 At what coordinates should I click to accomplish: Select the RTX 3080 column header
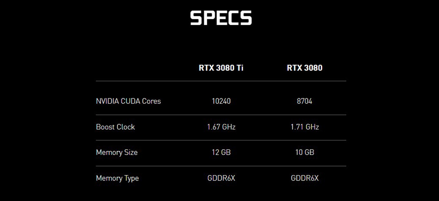(304, 68)
